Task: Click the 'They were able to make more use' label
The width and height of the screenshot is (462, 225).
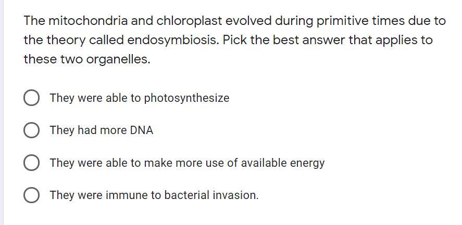Action: tap(187, 163)
